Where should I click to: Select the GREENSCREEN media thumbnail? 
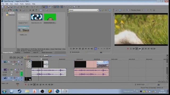[x=50, y=17]
